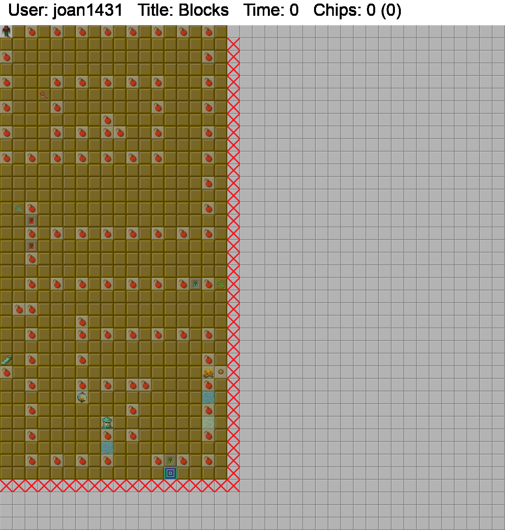Select the bomb left of the green door

(158, 461)
